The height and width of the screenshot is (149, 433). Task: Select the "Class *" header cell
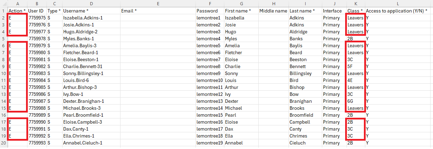355,11
